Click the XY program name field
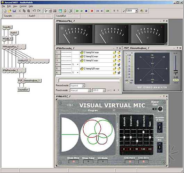The image size is (184, 173). [x=114, y=110]
